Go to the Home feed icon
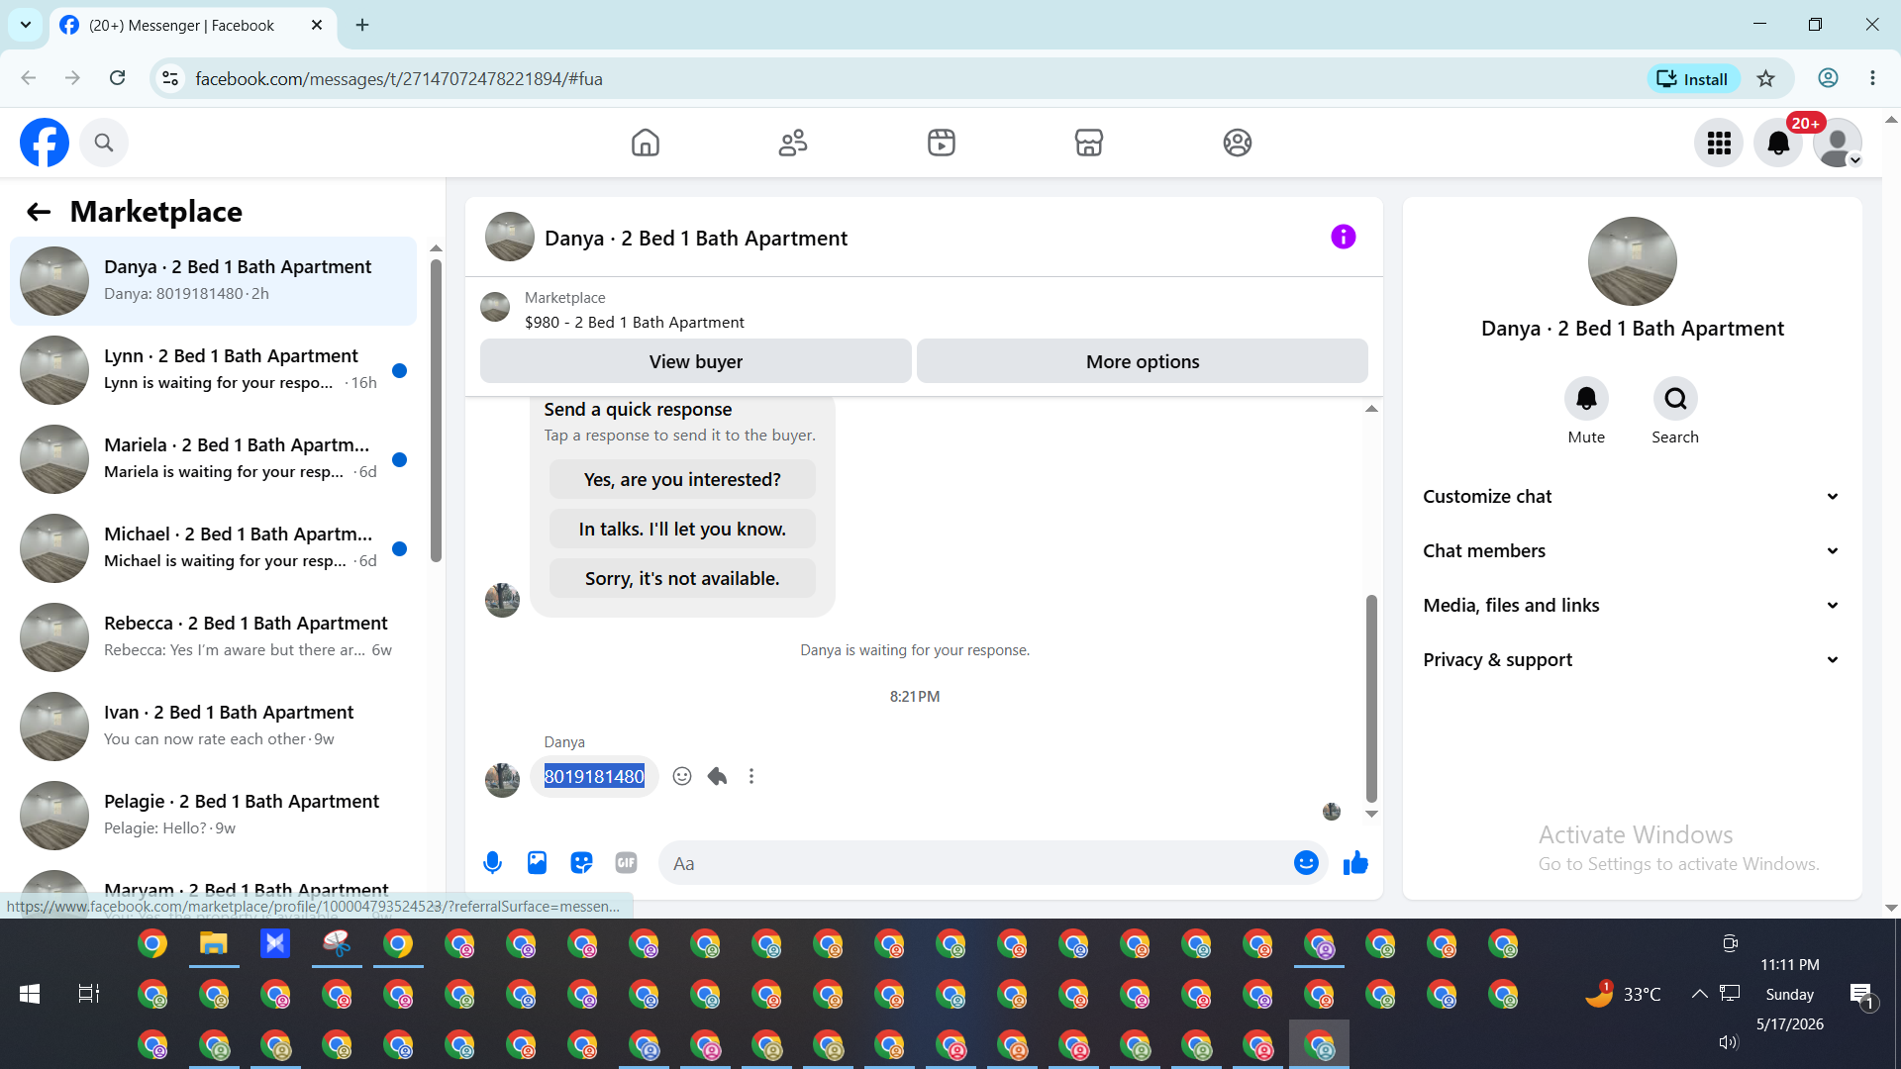Viewport: 1901px width, 1069px height. click(x=646, y=143)
